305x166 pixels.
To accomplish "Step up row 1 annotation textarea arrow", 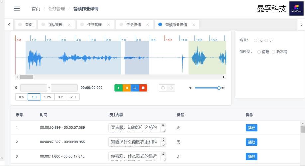I will [163, 124].
